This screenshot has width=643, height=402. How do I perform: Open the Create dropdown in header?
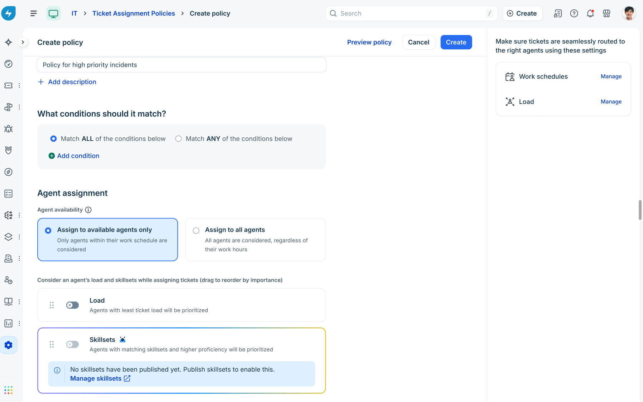tap(522, 14)
